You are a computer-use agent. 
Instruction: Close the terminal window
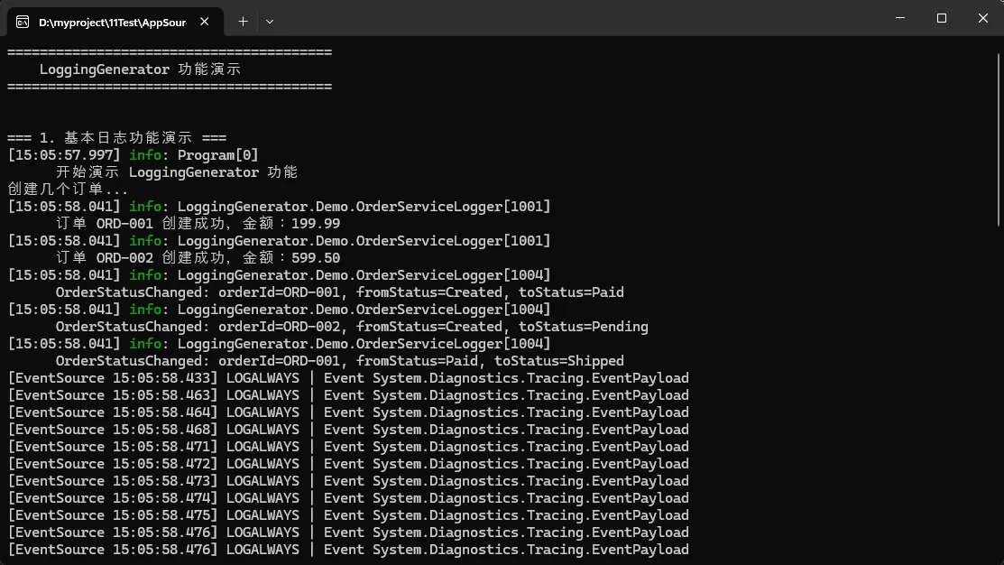point(982,18)
